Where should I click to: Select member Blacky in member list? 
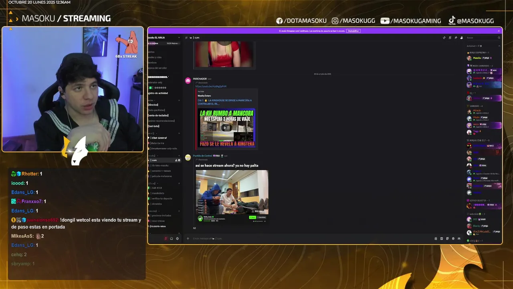pyautogui.click(x=477, y=226)
